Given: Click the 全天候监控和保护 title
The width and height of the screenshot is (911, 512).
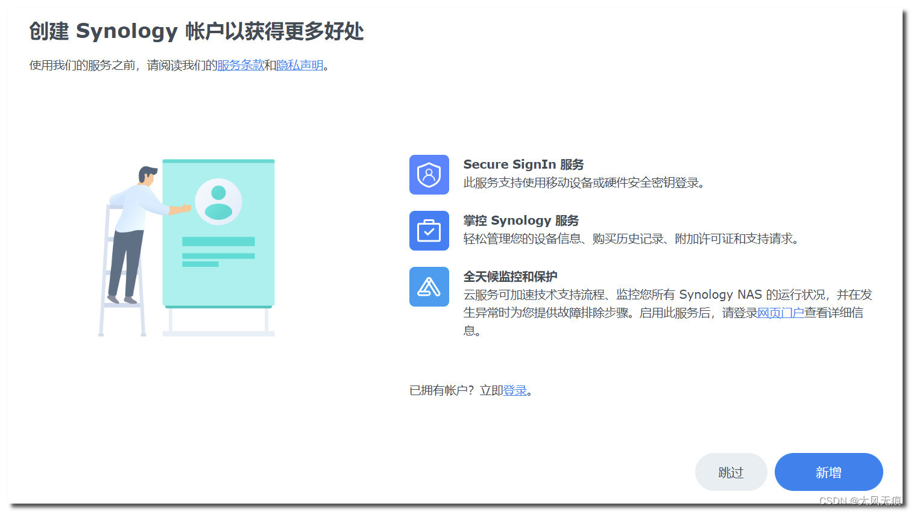Looking at the screenshot, I should 510,276.
